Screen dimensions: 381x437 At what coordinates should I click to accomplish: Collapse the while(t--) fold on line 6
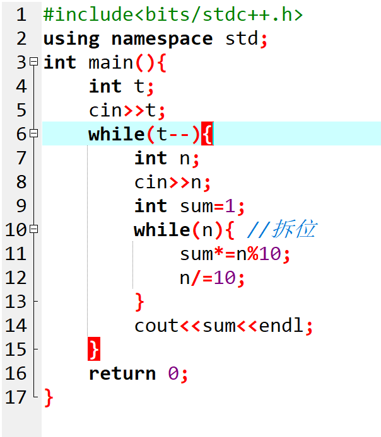[x=34, y=133]
